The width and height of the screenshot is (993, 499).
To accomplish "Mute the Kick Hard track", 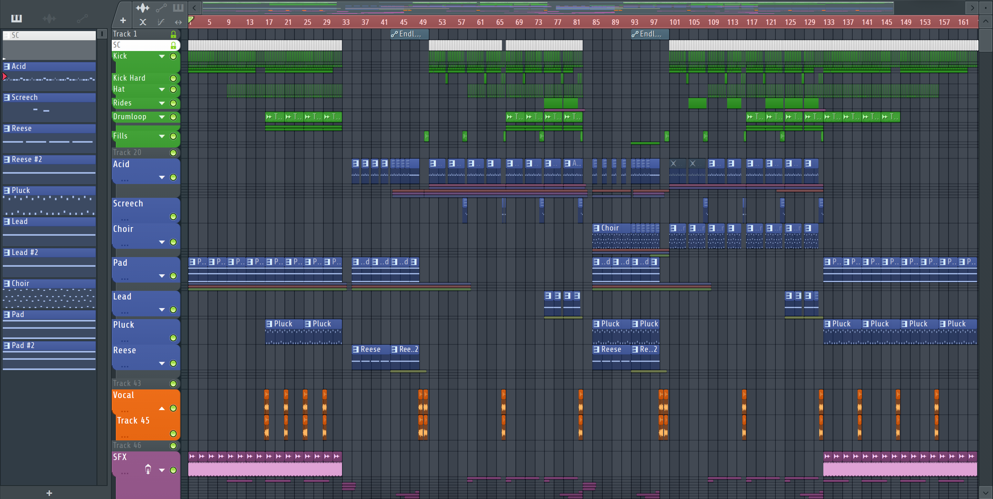I will click(173, 79).
